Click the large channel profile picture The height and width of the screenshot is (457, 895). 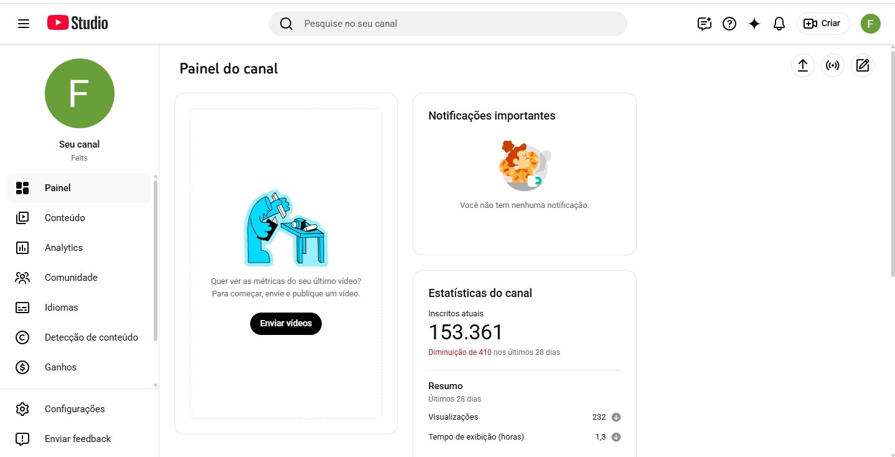click(80, 93)
